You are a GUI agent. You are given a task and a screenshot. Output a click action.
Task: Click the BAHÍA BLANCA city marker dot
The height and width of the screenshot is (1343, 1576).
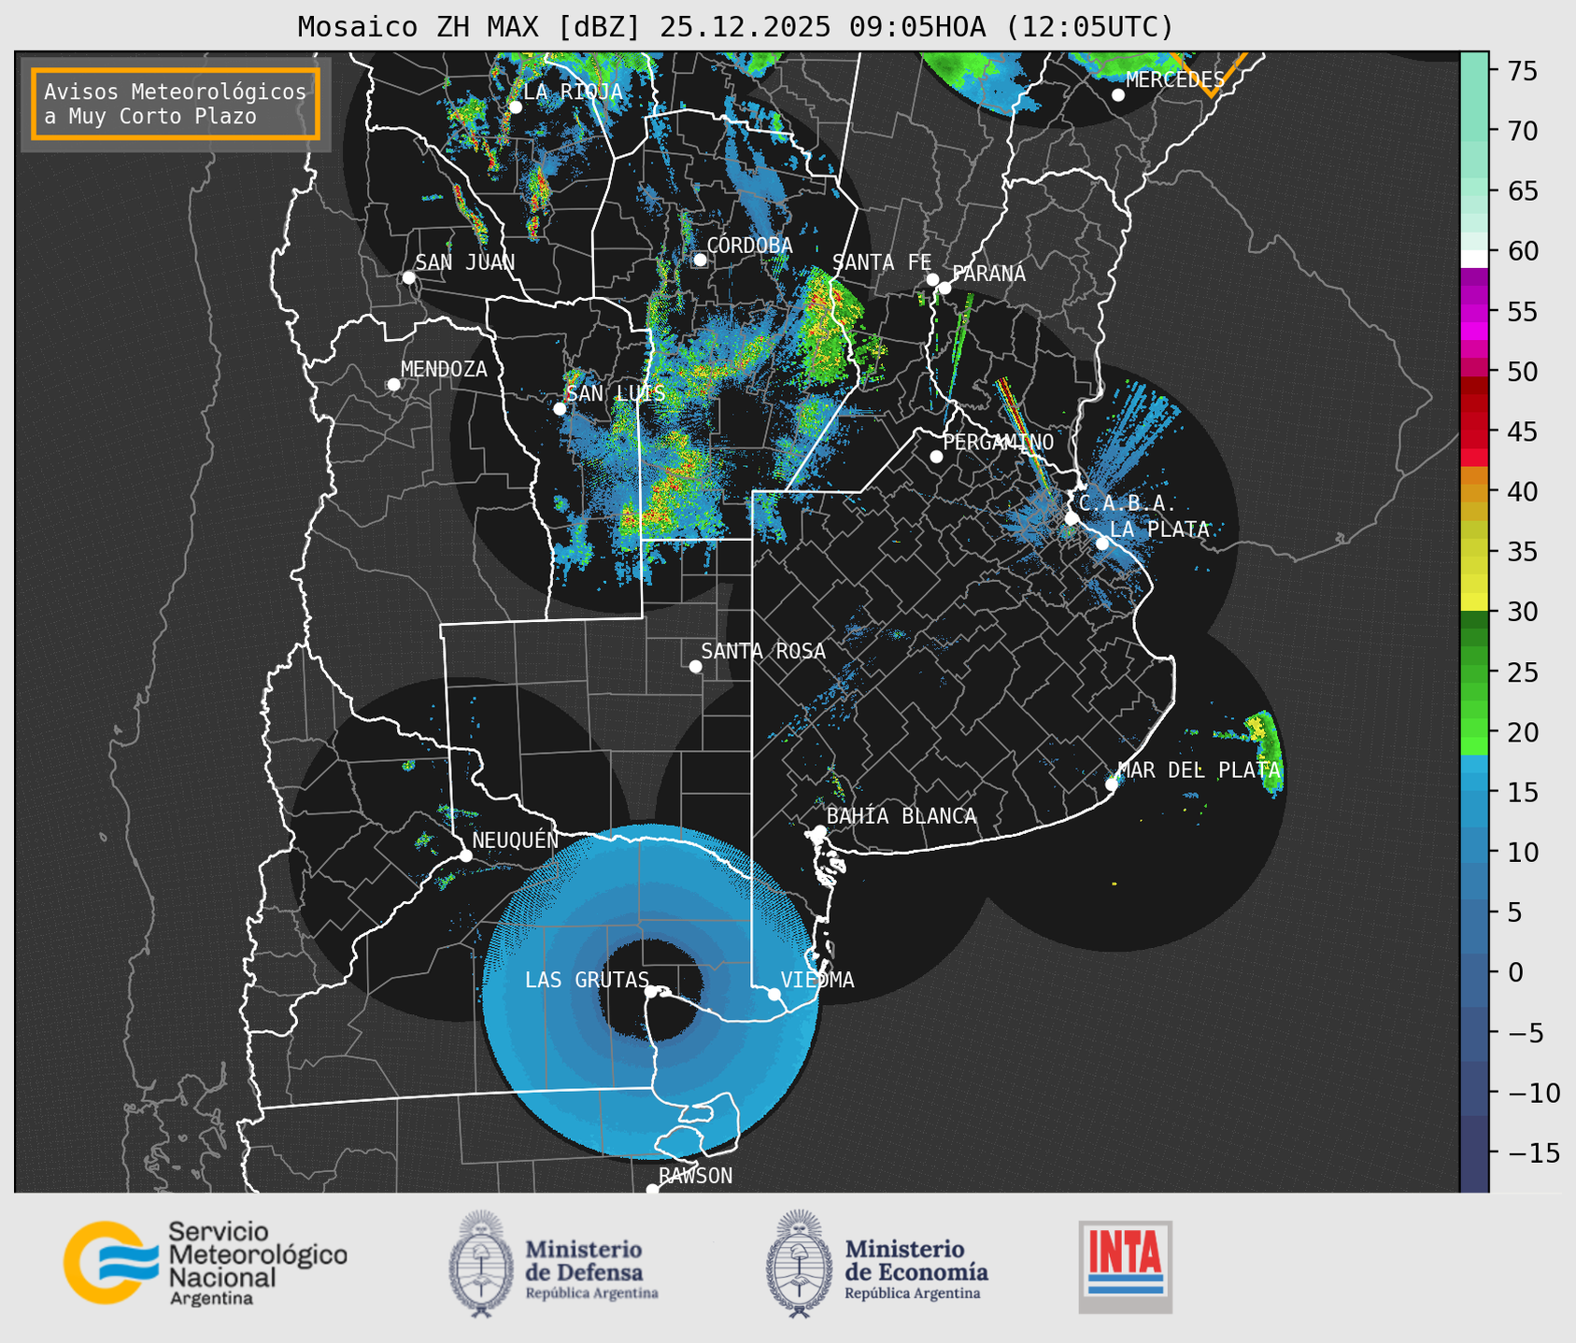(819, 831)
